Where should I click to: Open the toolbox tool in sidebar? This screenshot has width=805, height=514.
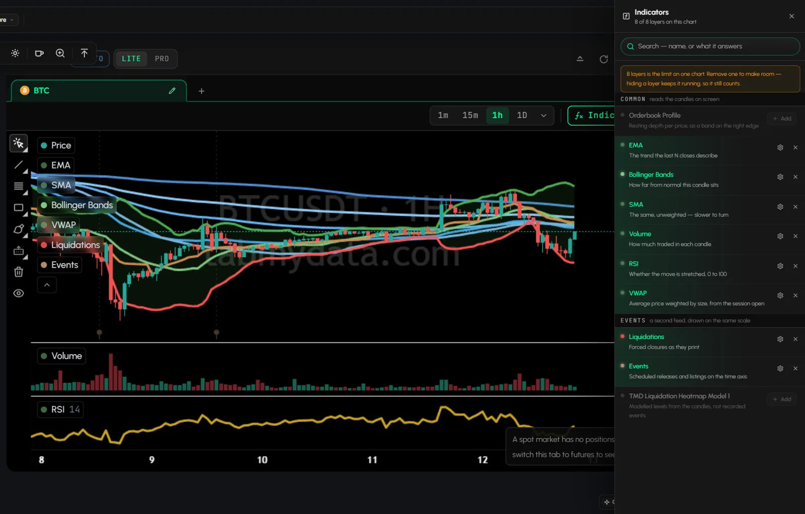(19, 250)
